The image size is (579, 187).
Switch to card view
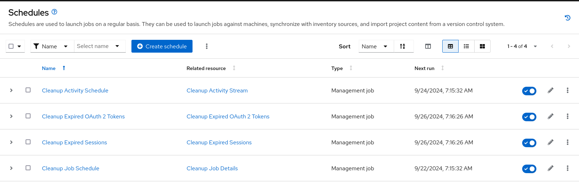pyautogui.click(x=482, y=46)
